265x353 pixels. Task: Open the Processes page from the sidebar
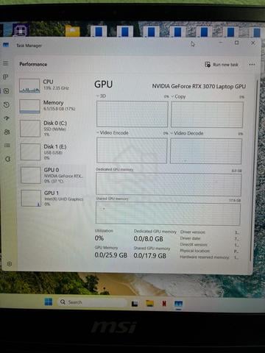(x=6, y=77)
